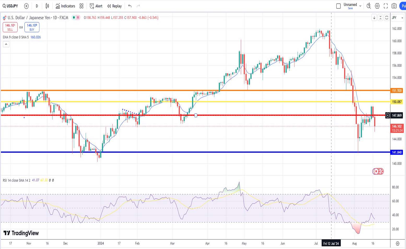
Task: Create a new Alert
Action: pyautogui.click(x=96, y=6)
